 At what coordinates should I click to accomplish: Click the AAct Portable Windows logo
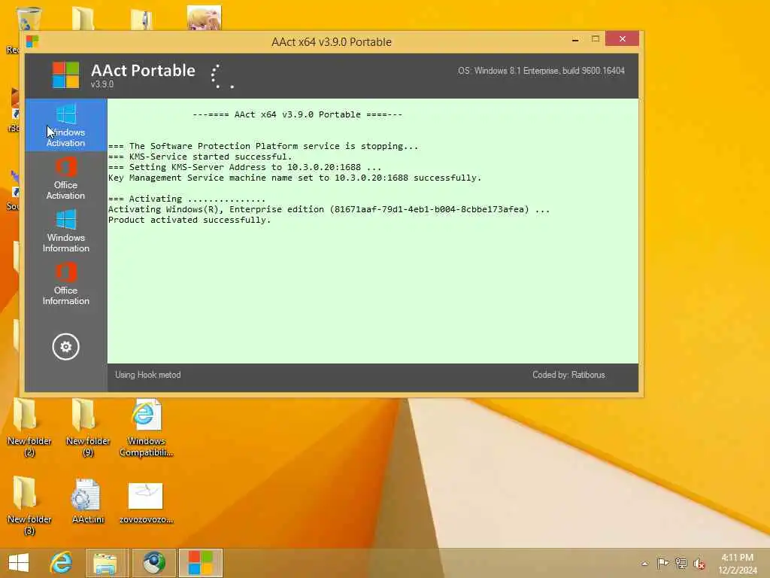(66, 75)
